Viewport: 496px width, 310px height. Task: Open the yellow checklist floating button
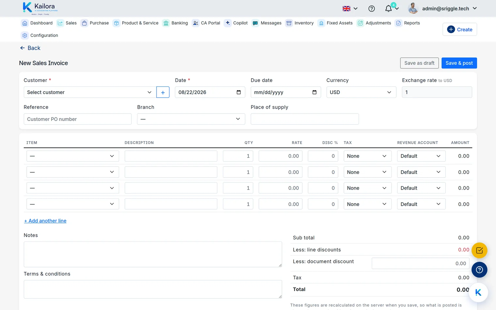(x=479, y=251)
